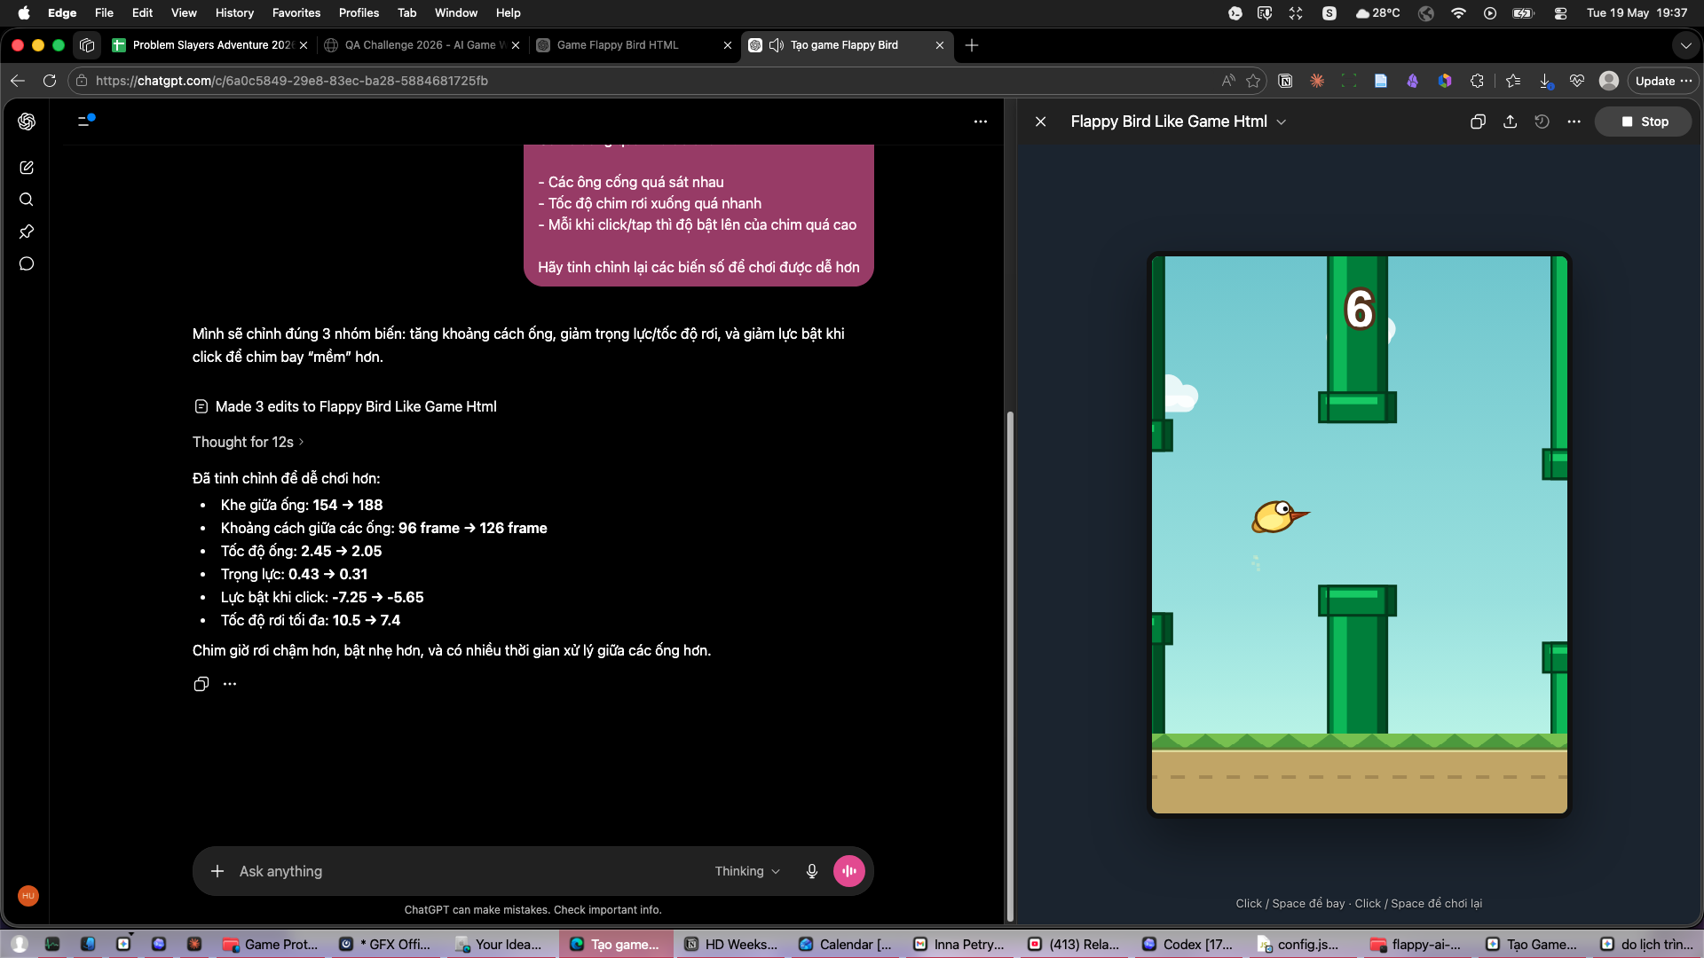Viewport: 1704px width, 958px height.
Task: Open the canvas more options menu
Action: [x=1574, y=122]
